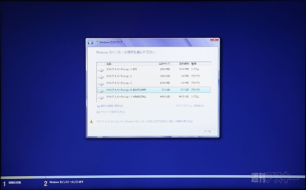Select the drive icon of Drive 0 Partition 3

coord(101,84)
